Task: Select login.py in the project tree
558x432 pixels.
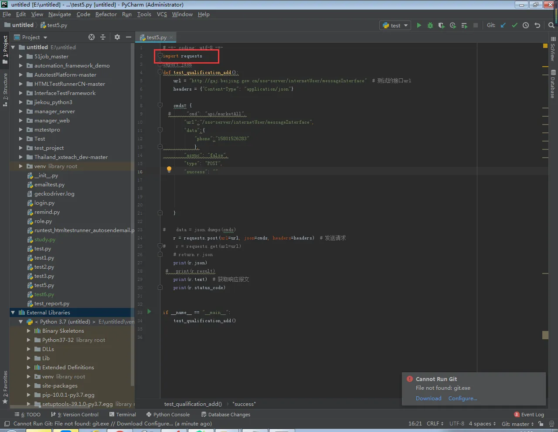Action: (x=44, y=203)
